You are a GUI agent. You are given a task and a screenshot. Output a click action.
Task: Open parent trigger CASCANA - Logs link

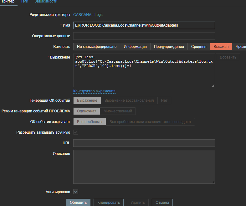pos(88,15)
